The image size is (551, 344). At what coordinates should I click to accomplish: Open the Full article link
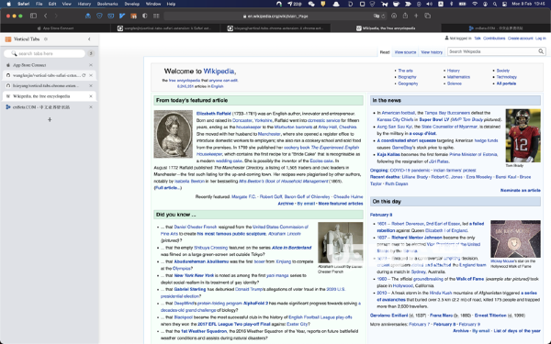point(168,188)
